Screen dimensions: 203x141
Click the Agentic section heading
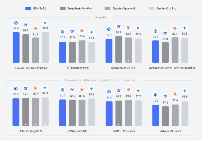click(101, 17)
